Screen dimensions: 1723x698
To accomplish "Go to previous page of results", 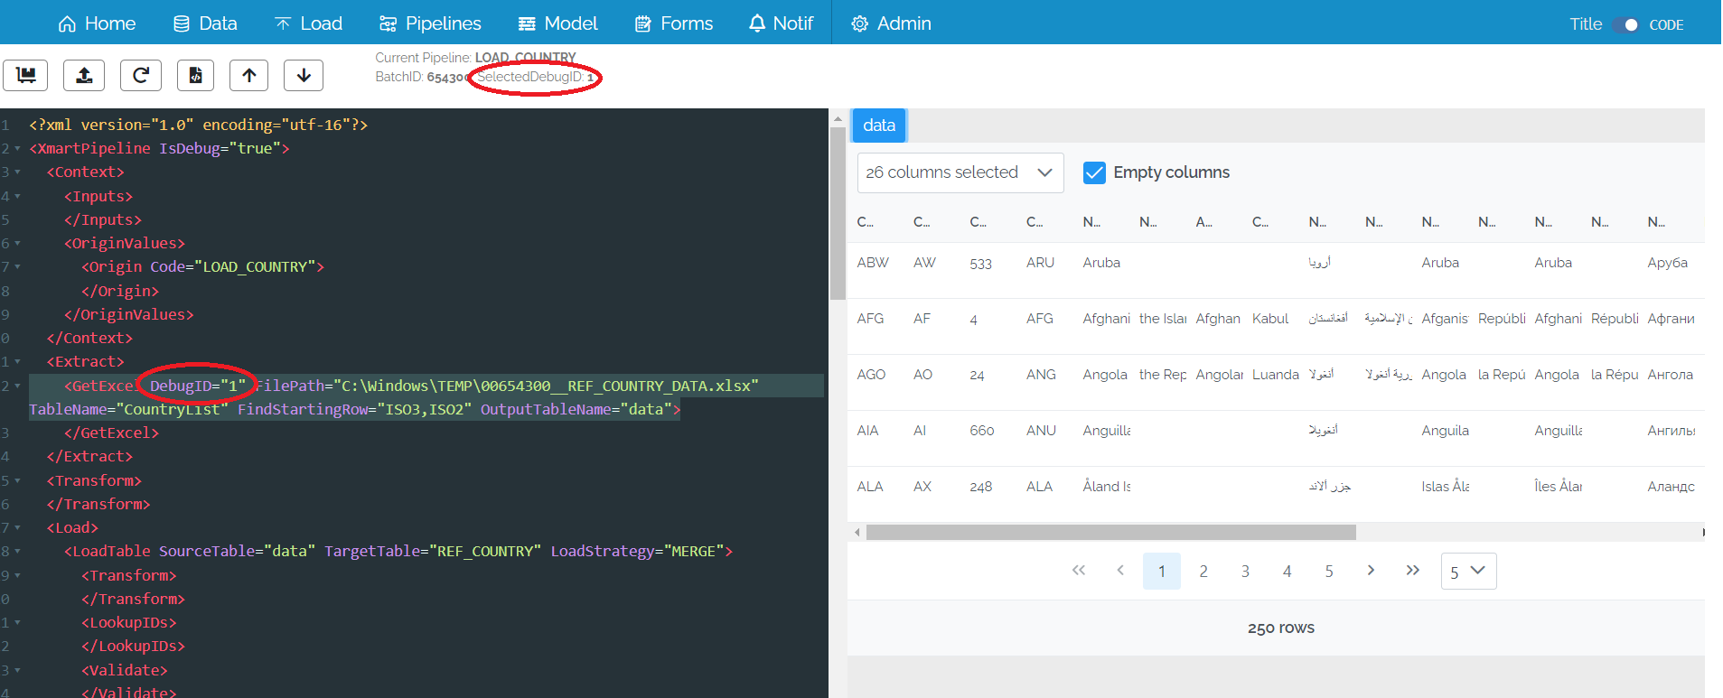I will (1120, 571).
